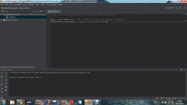This screenshot has height=105, width=187.
Task: Hide the Run tool window
Action: pos(185,70)
